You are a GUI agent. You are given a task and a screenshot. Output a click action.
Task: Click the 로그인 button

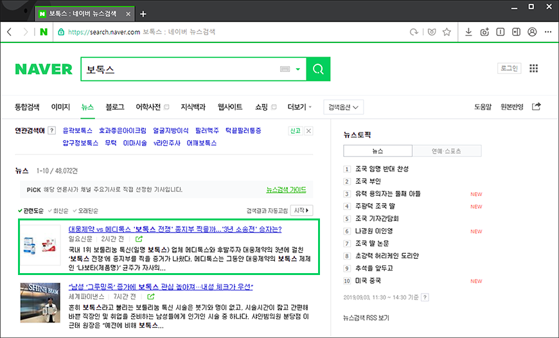click(x=509, y=68)
